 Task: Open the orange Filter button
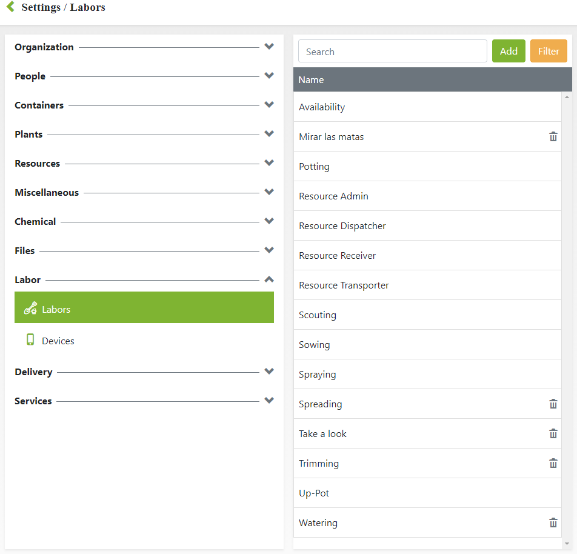(548, 52)
